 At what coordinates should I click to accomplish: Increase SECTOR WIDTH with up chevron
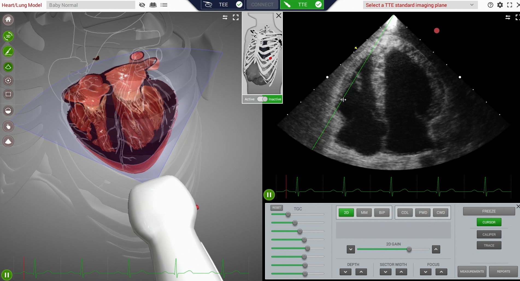click(x=401, y=272)
